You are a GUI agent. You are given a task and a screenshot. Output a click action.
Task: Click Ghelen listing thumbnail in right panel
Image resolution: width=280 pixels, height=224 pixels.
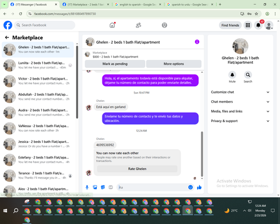[x=240, y=46]
